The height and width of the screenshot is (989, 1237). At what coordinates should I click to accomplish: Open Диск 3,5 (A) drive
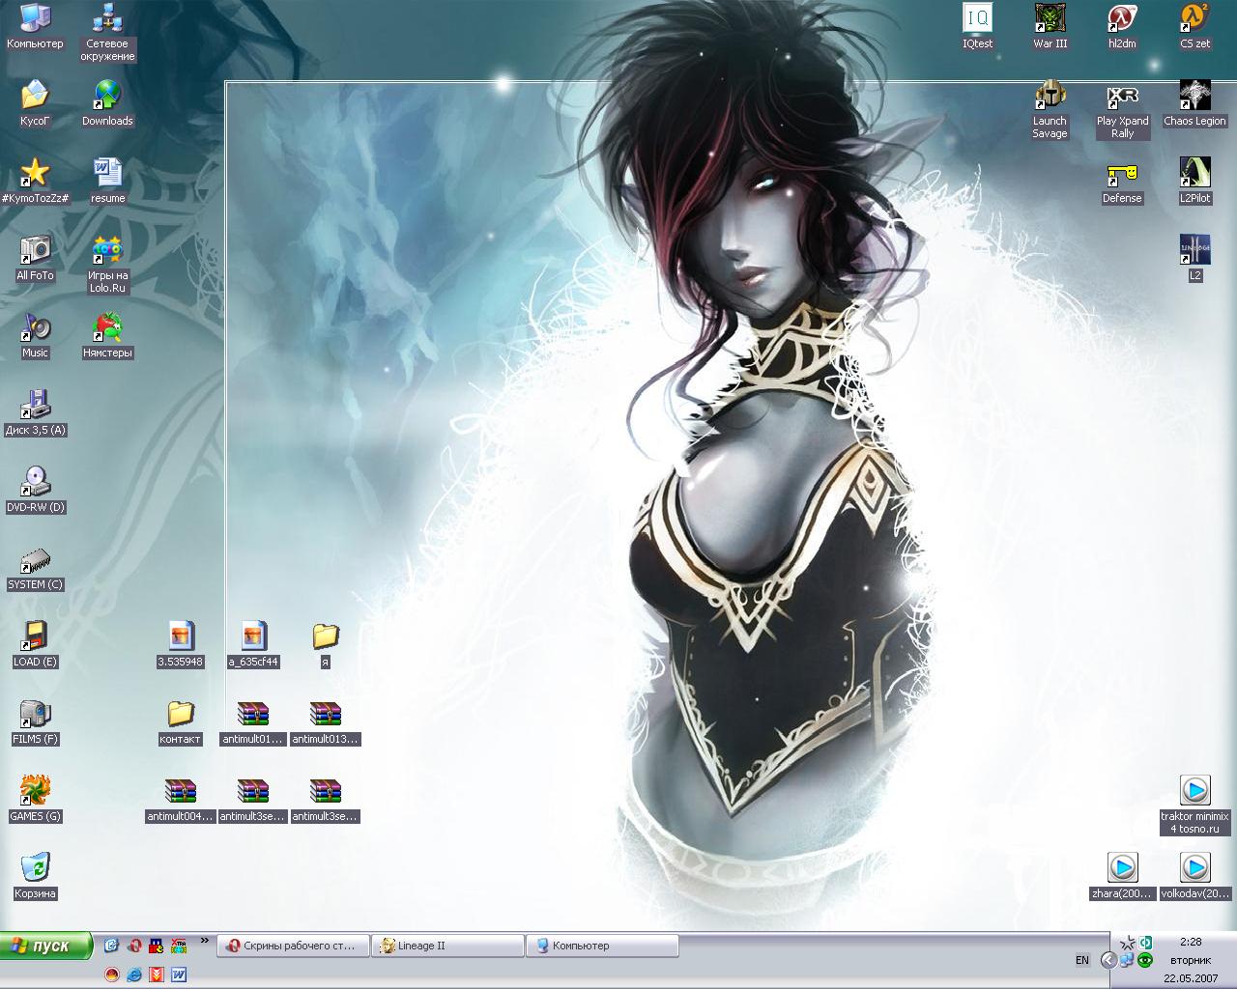tap(35, 412)
